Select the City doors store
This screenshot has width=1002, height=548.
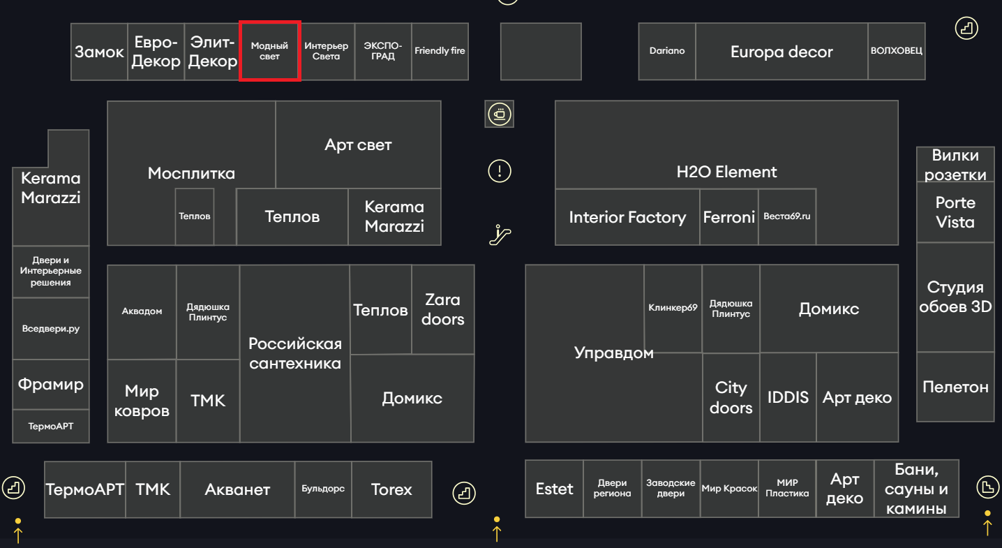coord(731,397)
